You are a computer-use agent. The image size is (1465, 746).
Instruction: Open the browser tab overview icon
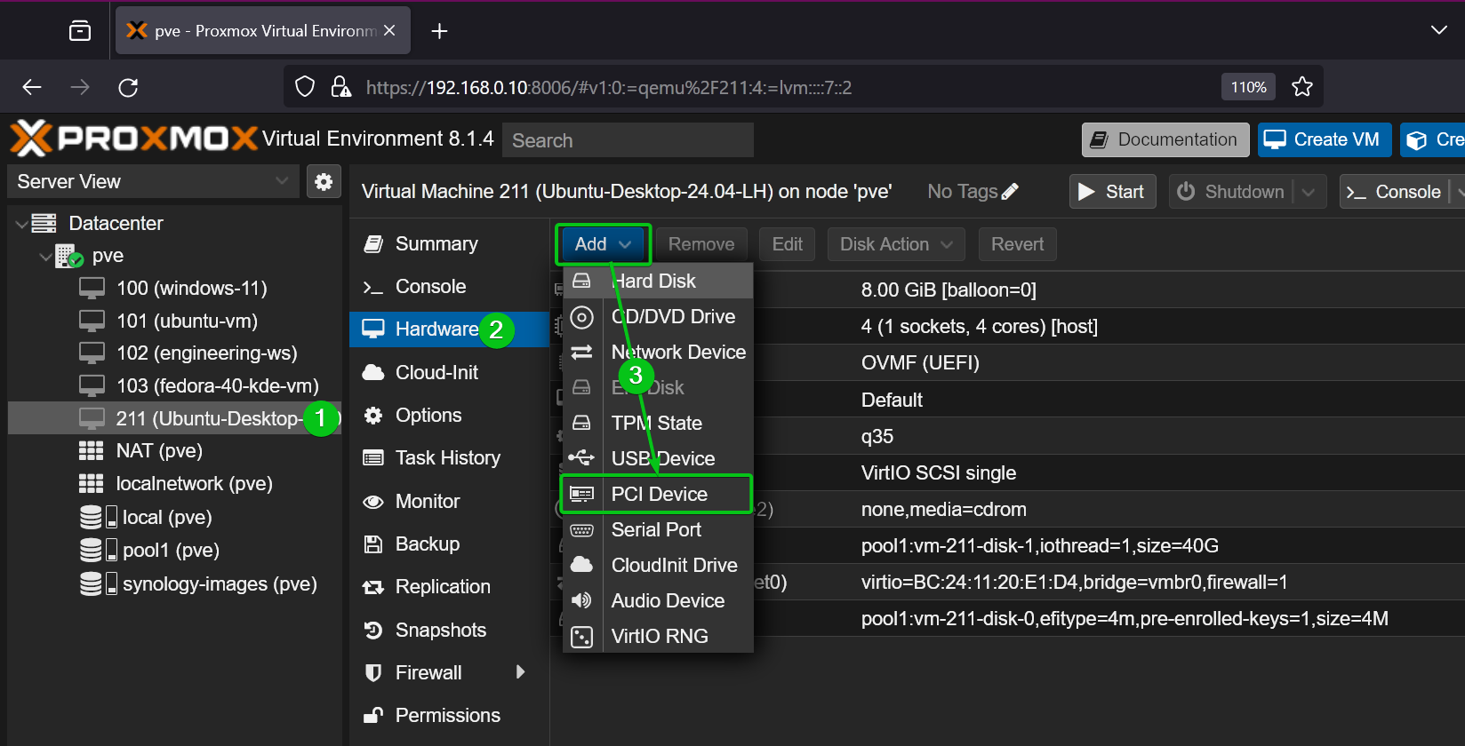coord(80,31)
